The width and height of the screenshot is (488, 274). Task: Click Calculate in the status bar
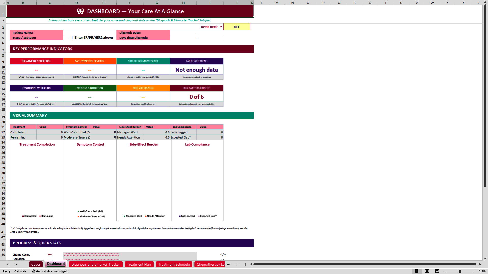point(20,271)
